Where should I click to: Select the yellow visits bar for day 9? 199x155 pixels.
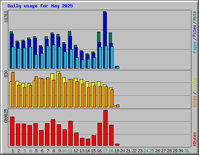pos(58,89)
